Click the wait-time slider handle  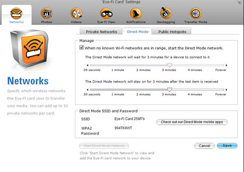170,65
